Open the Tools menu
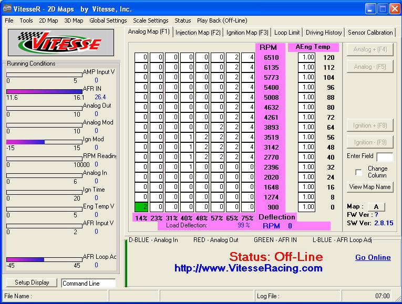Image resolution: width=402 pixels, height=304 pixels. click(x=26, y=20)
